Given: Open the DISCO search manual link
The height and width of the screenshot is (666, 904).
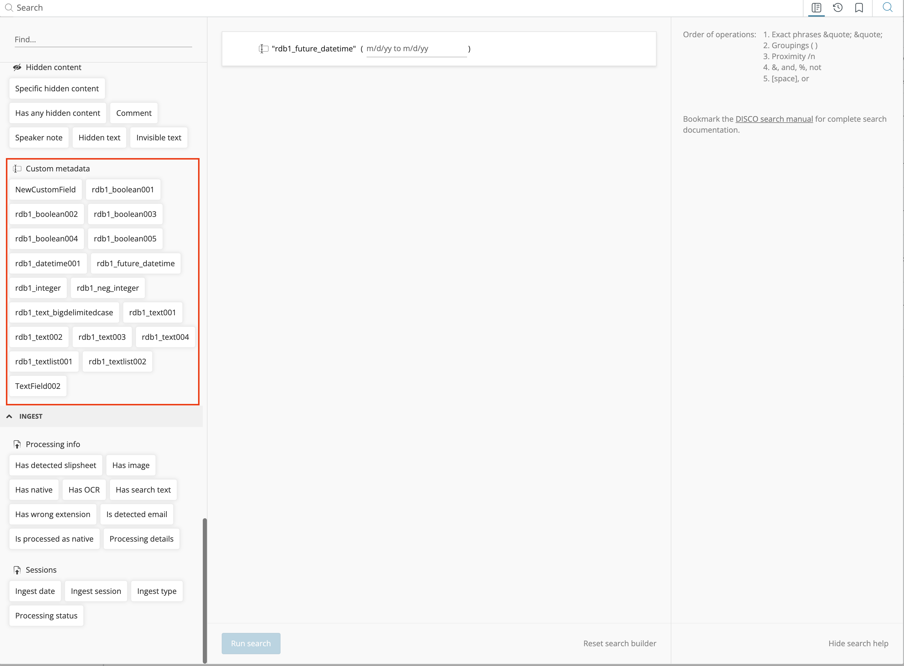Looking at the screenshot, I should click(x=774, y=119).
